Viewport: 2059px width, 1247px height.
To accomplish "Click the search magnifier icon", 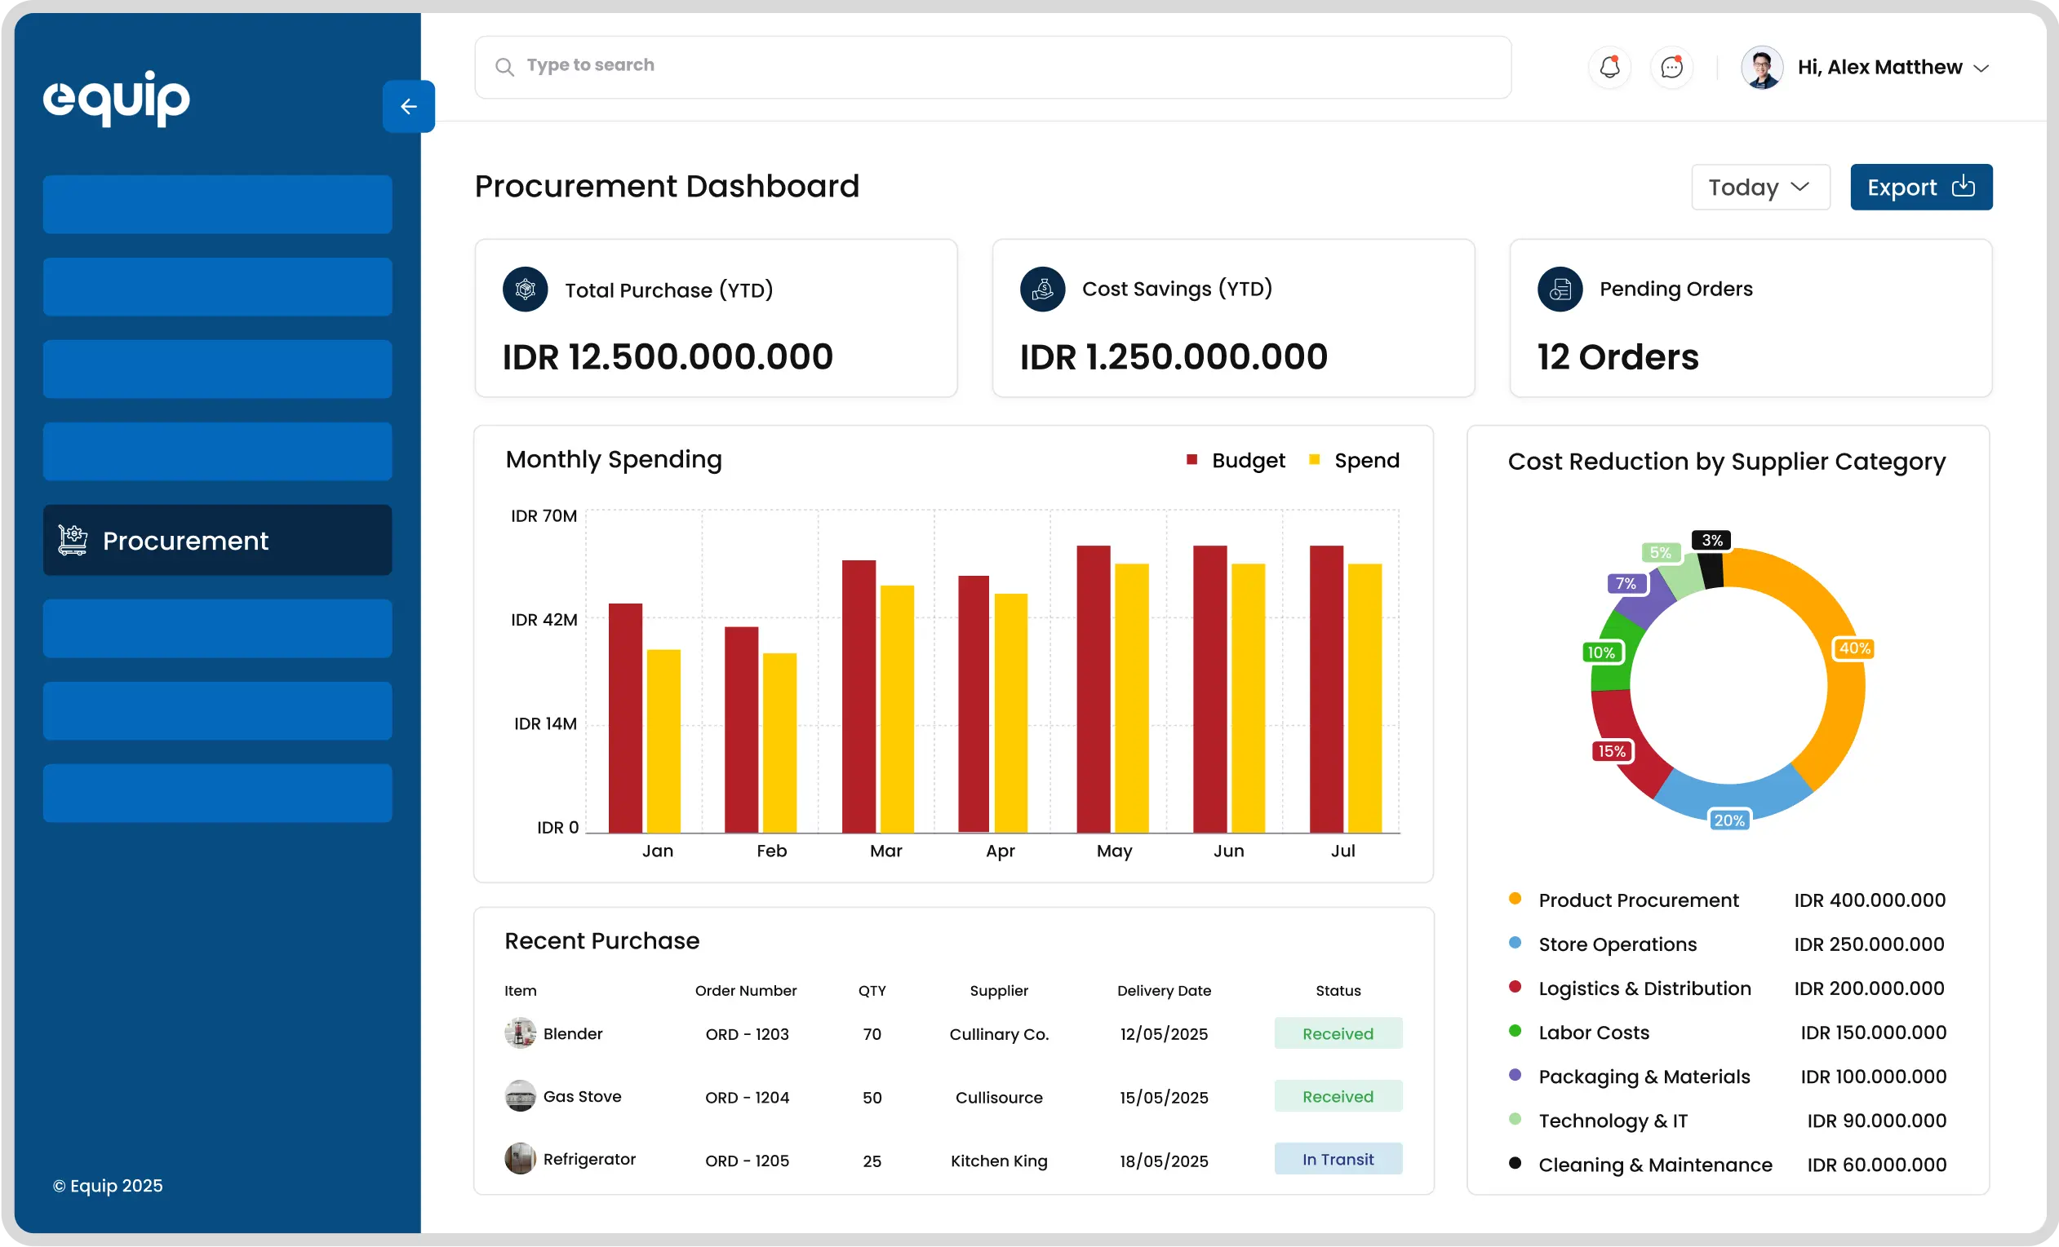I will tap(504, 66).
